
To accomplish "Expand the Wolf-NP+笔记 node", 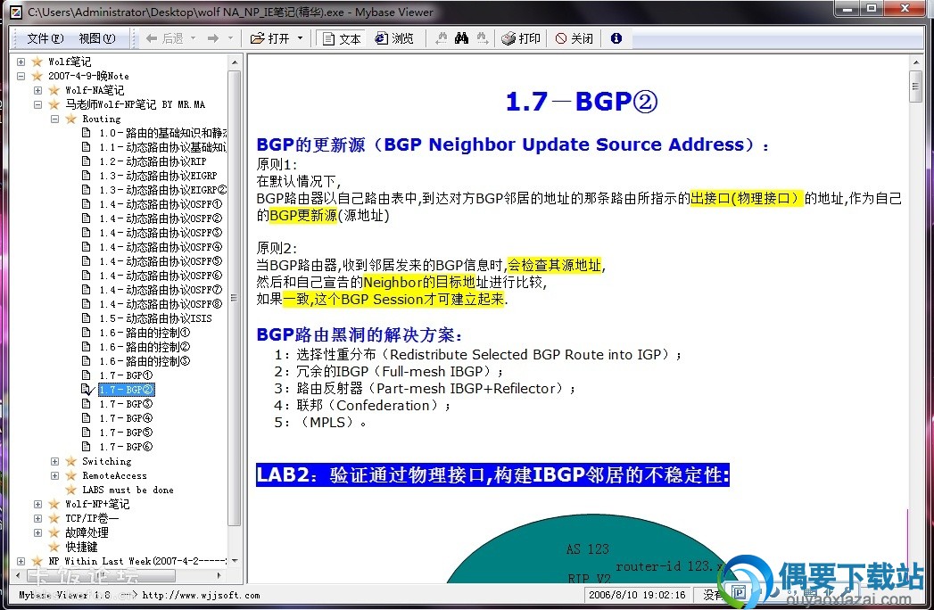I will coord(38,505).
